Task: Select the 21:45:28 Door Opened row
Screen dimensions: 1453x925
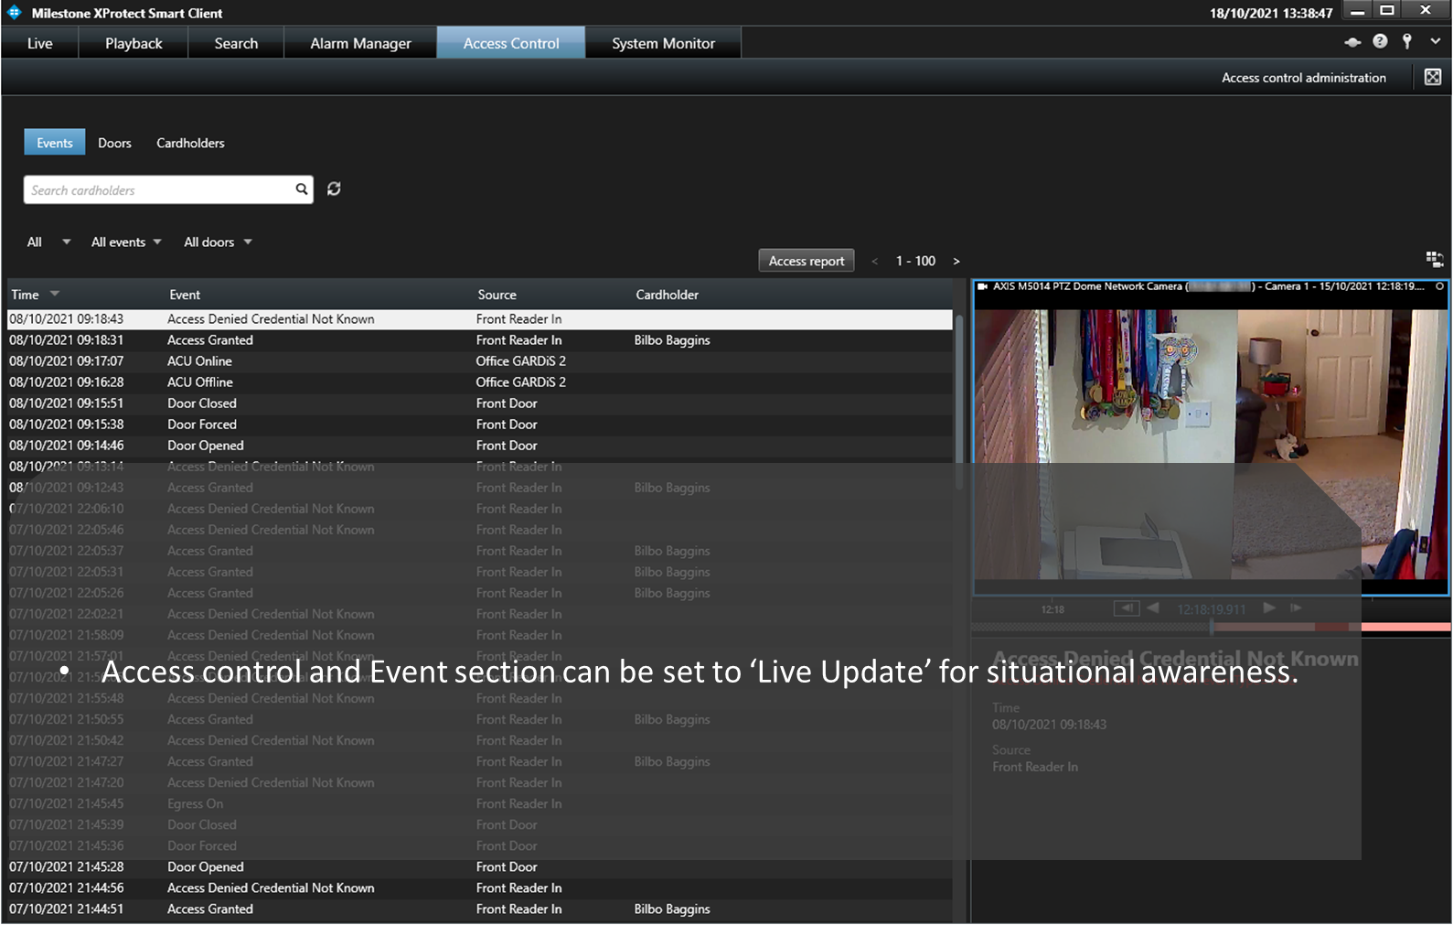Action: point(480,867)
